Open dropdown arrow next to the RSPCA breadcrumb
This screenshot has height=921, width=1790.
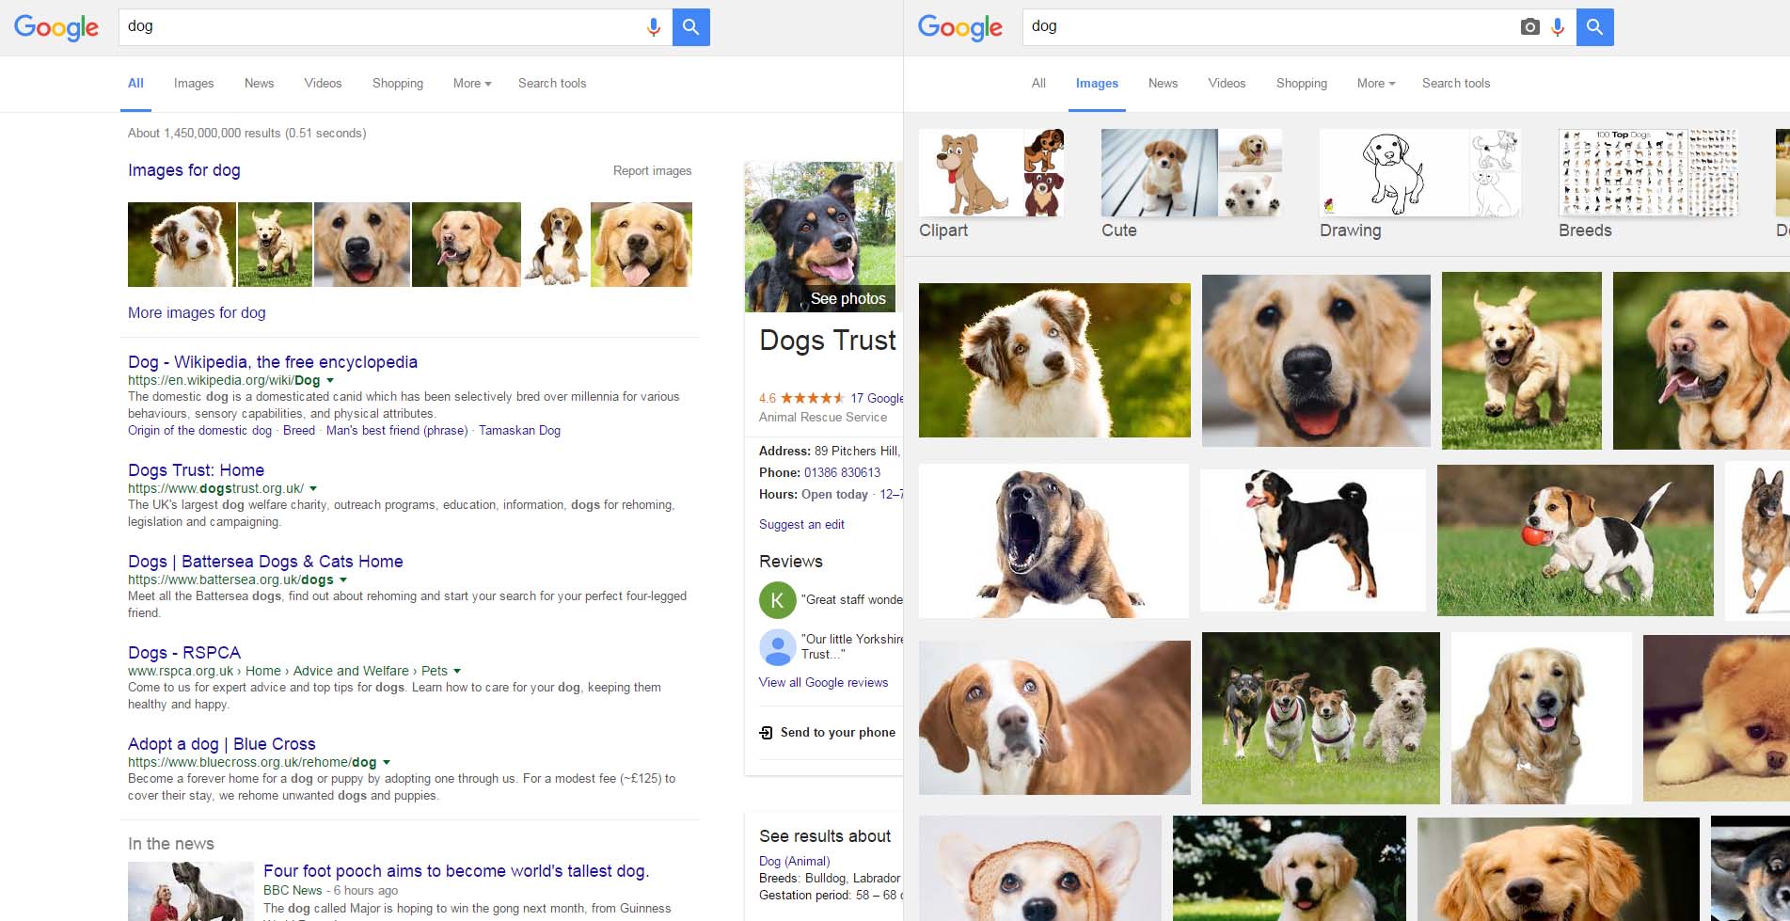pyautogui.click(x=457, y=672)
